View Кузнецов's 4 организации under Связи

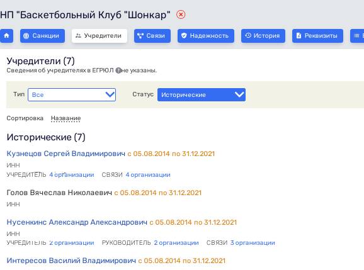tap(148, 175)
